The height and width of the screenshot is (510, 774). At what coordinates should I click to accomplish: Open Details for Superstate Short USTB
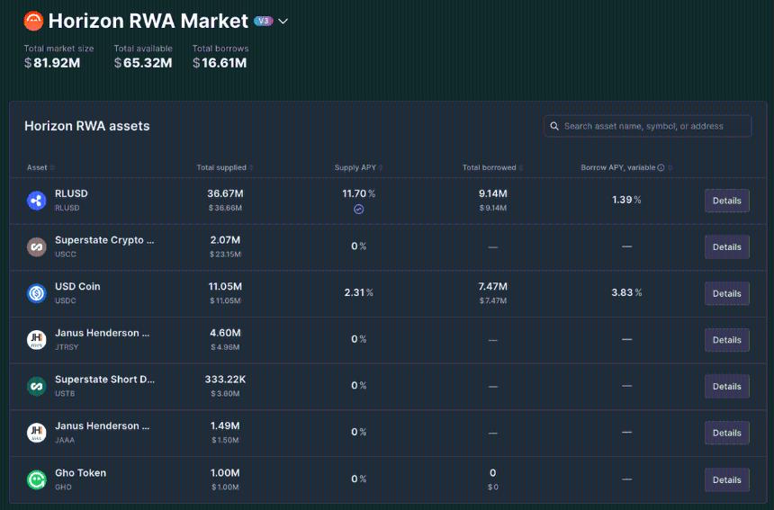(x=726, y=386)
